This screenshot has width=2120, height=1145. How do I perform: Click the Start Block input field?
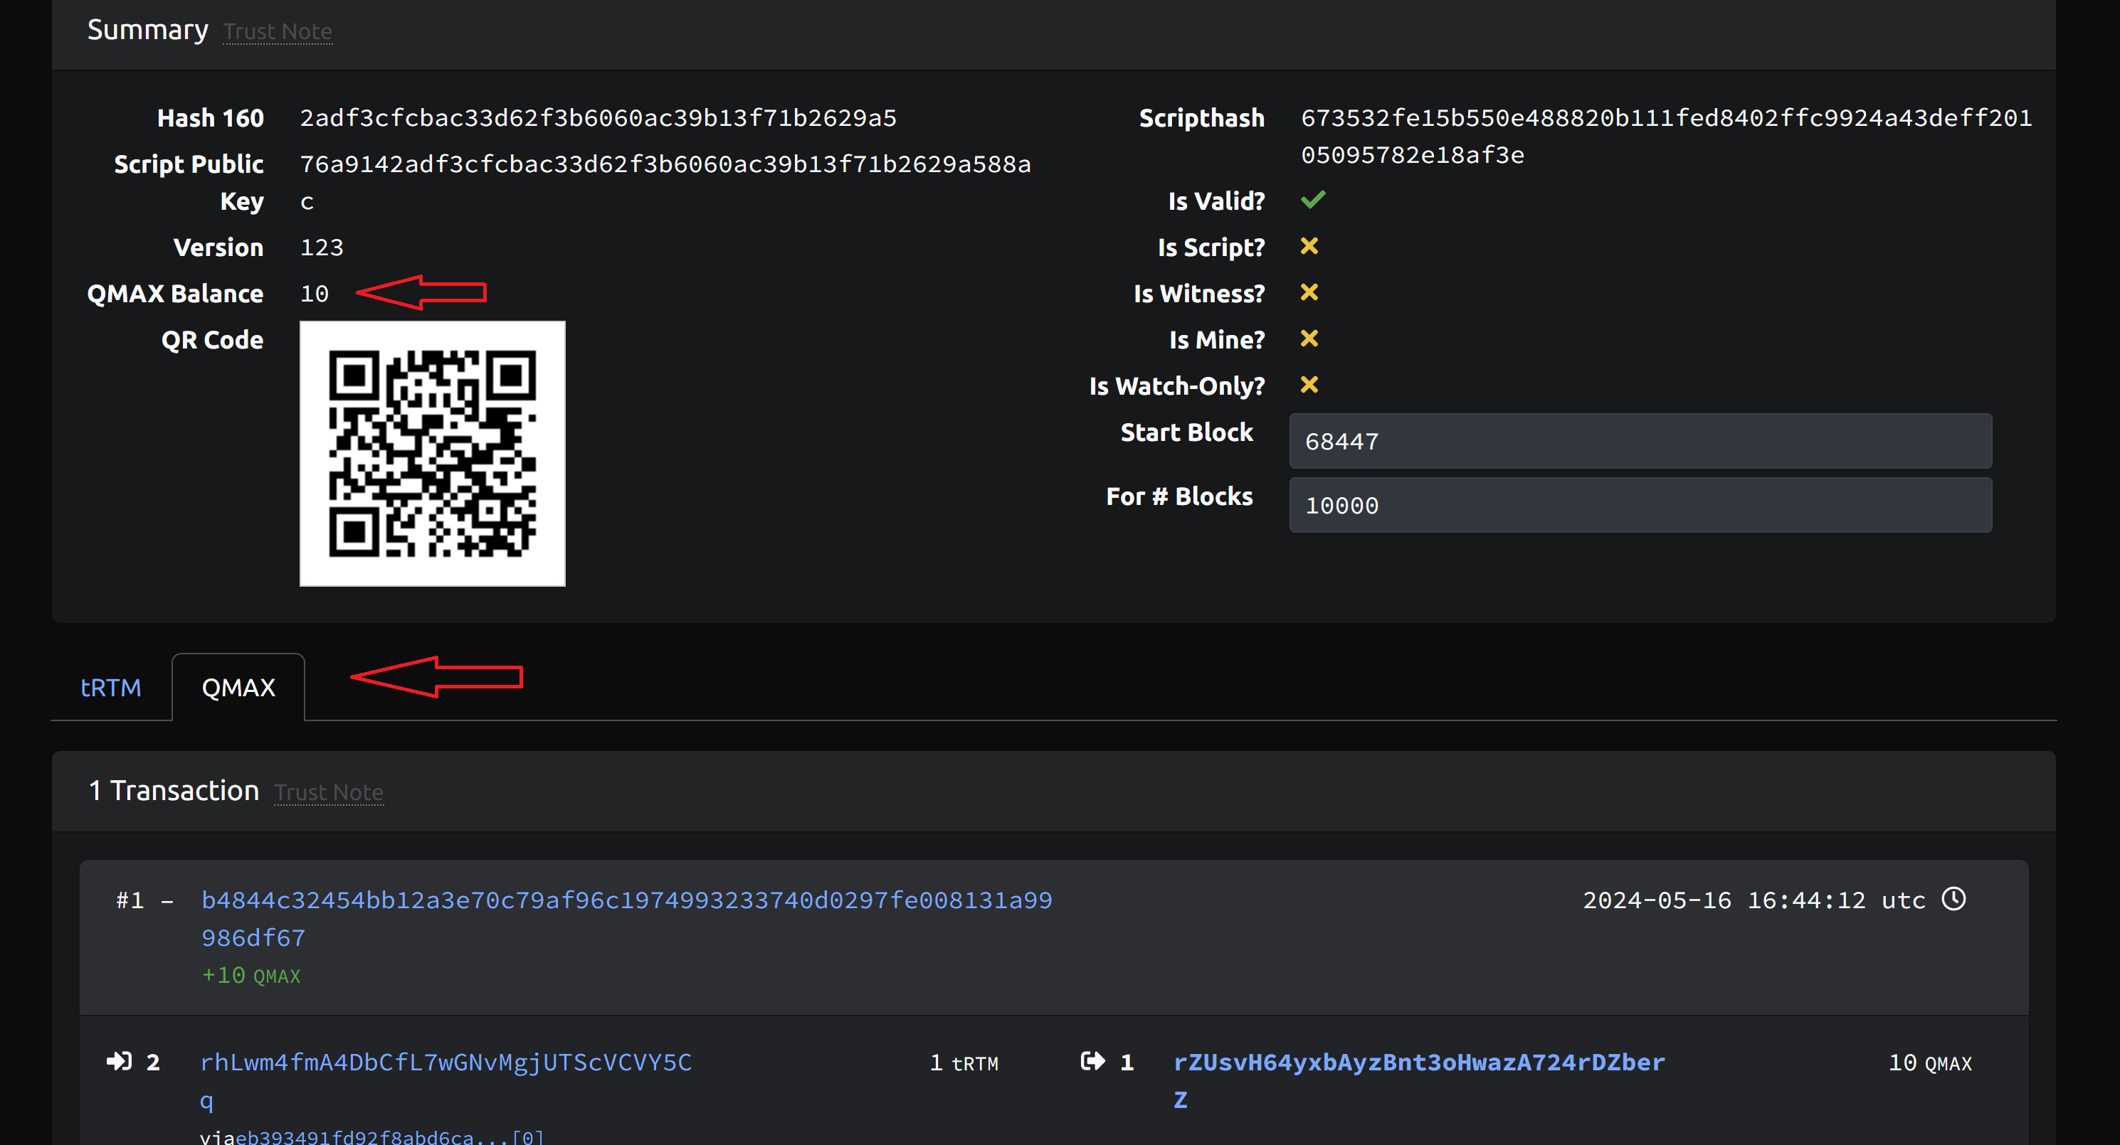1640,442
